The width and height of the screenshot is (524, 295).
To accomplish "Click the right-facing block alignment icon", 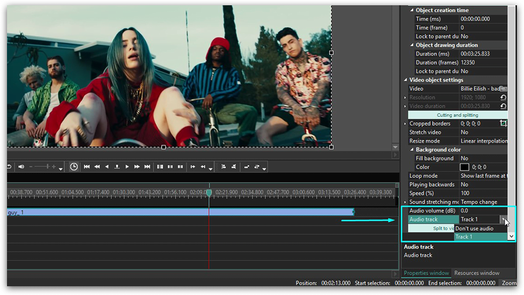I will click(x=234, y=167).
